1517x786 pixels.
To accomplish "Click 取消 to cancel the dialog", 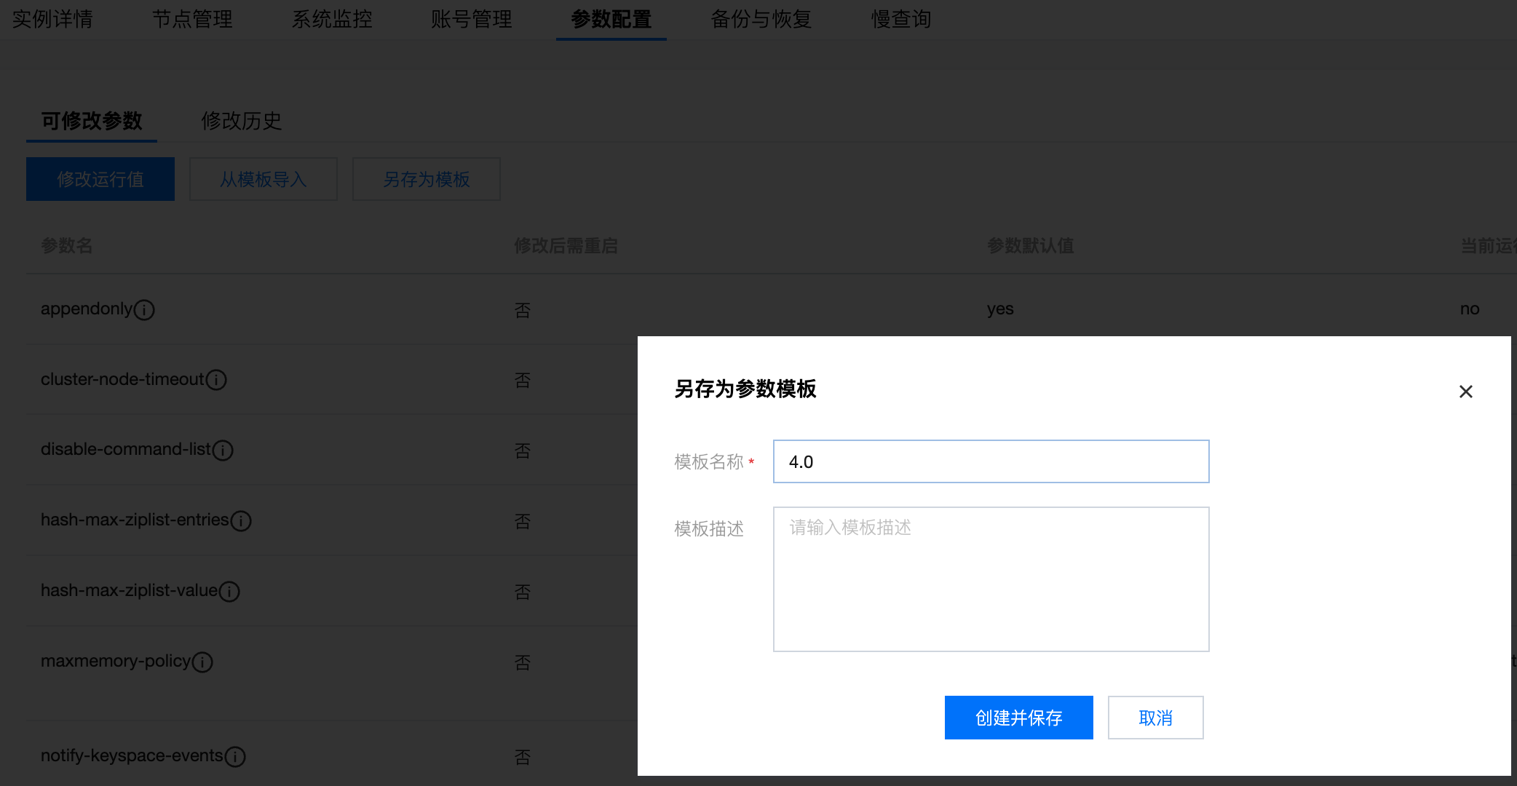I will point(1155,718).
